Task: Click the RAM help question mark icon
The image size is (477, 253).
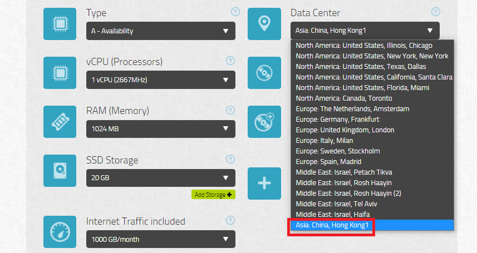Action: [230, 110]
